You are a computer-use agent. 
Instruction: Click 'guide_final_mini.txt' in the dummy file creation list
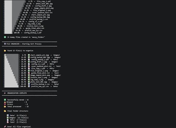(x=35, y=28)
